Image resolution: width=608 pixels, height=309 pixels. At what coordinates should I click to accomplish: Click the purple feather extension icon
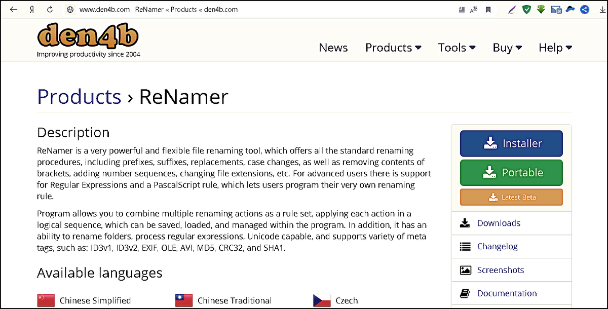click(x=513, y=10)
